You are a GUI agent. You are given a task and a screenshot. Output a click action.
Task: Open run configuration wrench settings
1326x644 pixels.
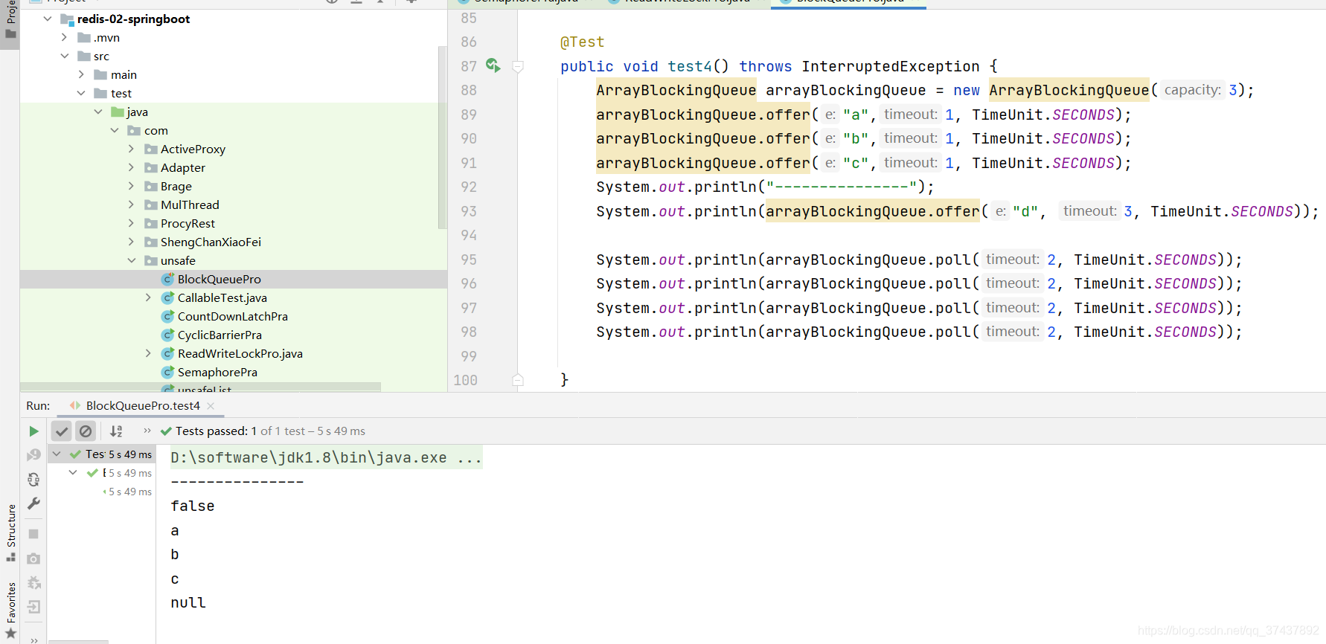(x=33, y=504)
